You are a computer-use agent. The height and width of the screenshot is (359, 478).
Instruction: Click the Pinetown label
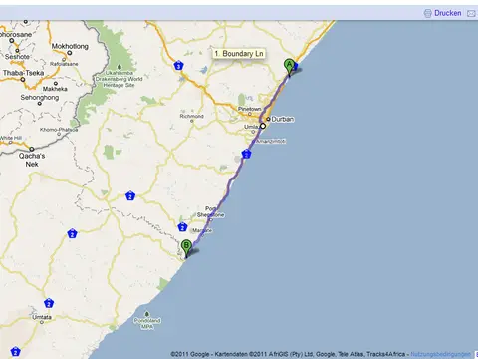[249, 109]
